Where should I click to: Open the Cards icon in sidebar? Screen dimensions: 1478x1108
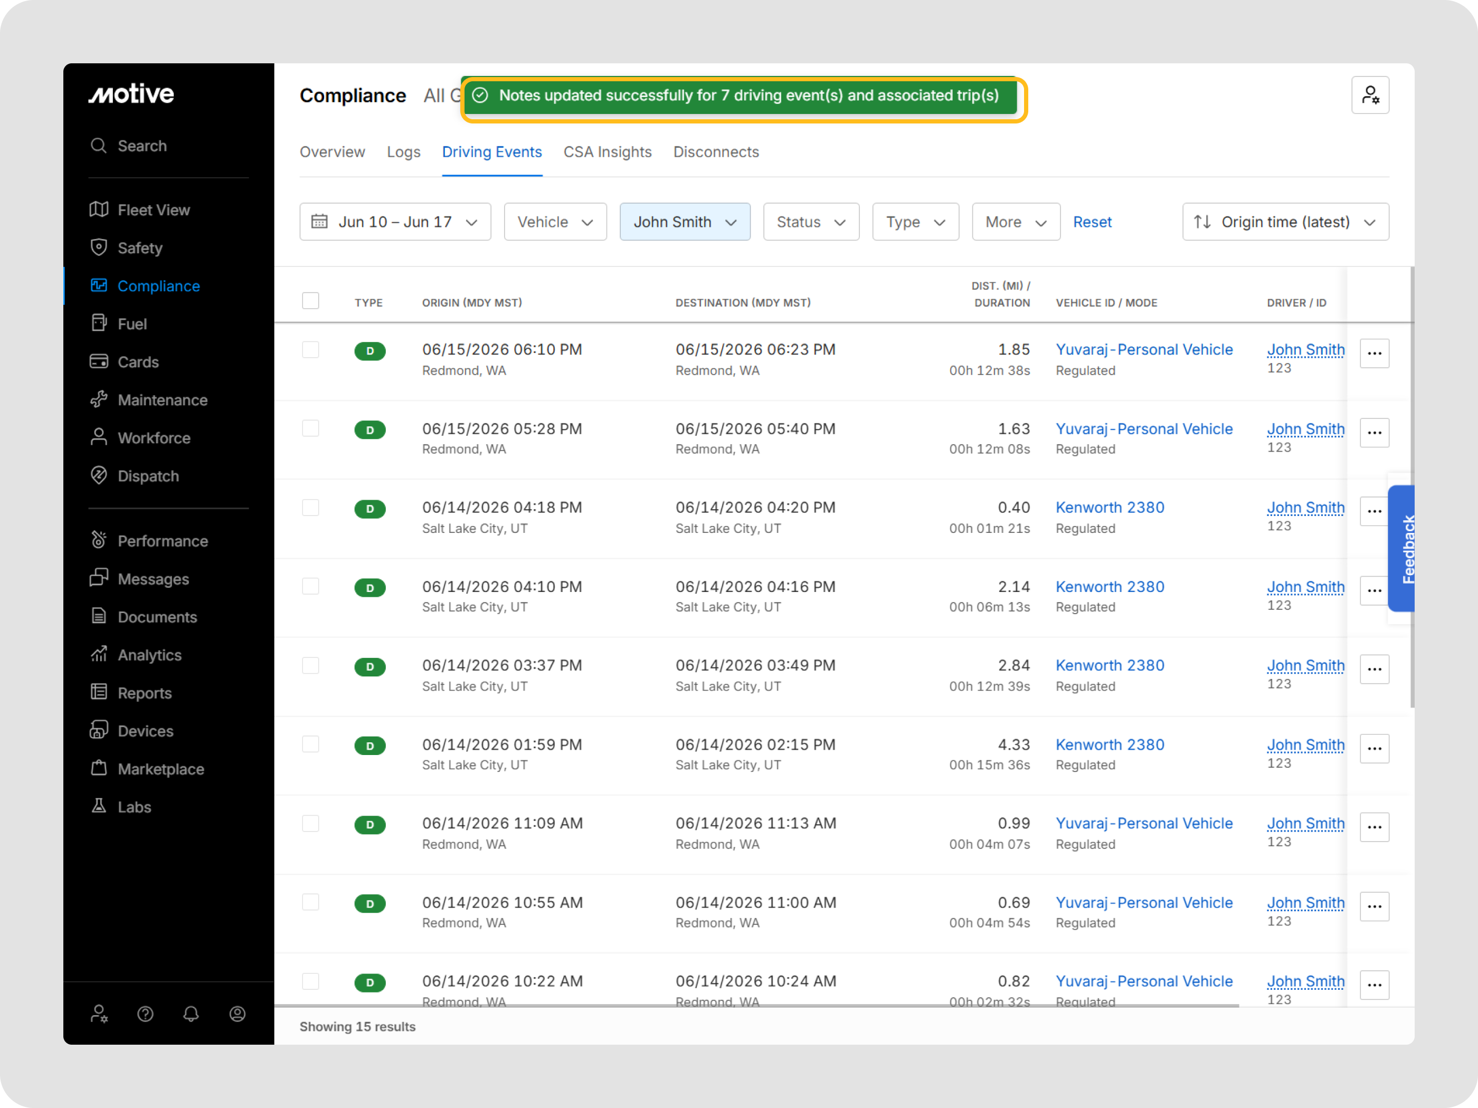click(99, 361)
